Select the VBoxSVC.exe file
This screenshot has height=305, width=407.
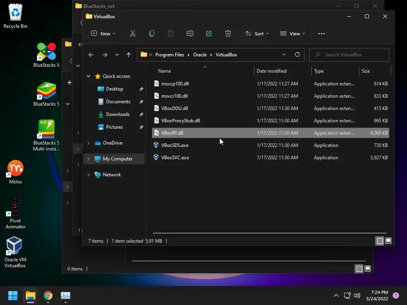coord(270,157)
